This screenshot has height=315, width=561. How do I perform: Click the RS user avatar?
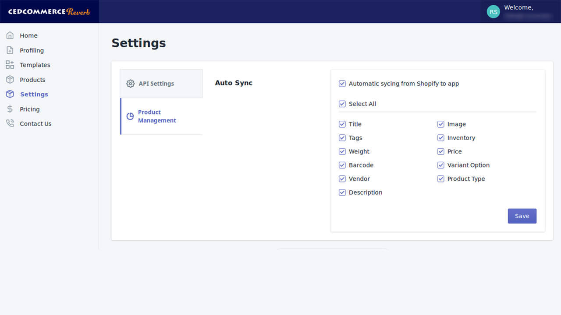click(493, 11)
